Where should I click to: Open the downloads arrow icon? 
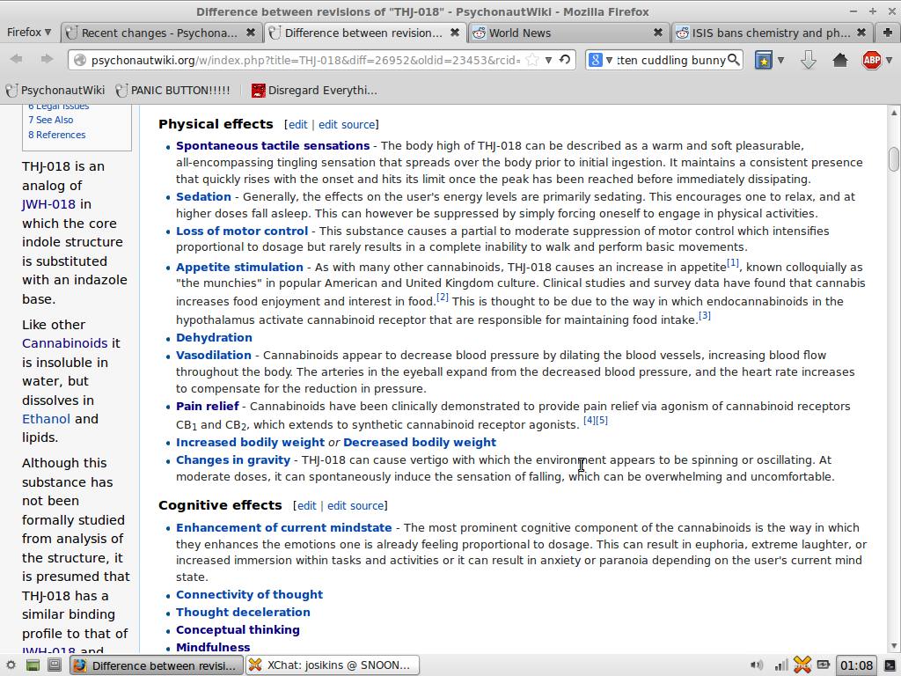click(x=809, y=60)
